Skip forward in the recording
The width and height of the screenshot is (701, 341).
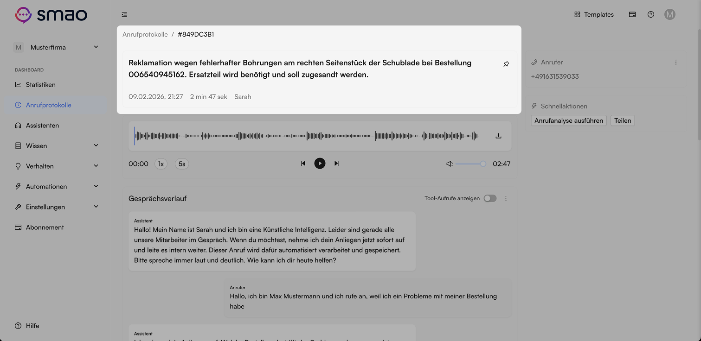click(x=336, y=164)
